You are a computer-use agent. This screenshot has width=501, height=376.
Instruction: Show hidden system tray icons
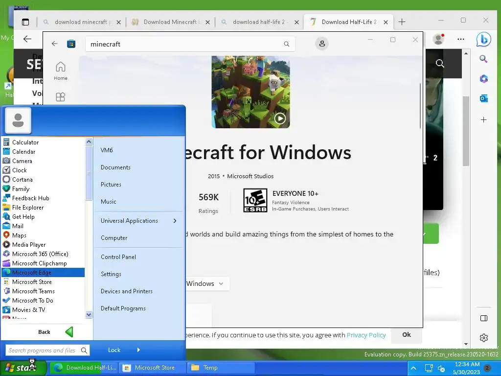click(413, 368)
